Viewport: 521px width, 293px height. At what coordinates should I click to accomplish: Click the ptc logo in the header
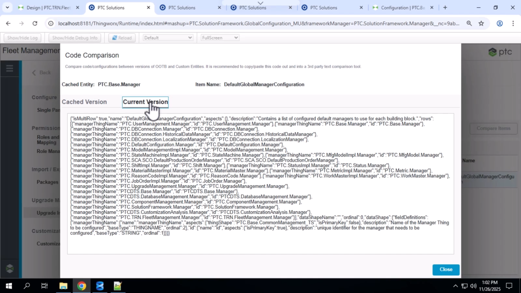[500, 52]
